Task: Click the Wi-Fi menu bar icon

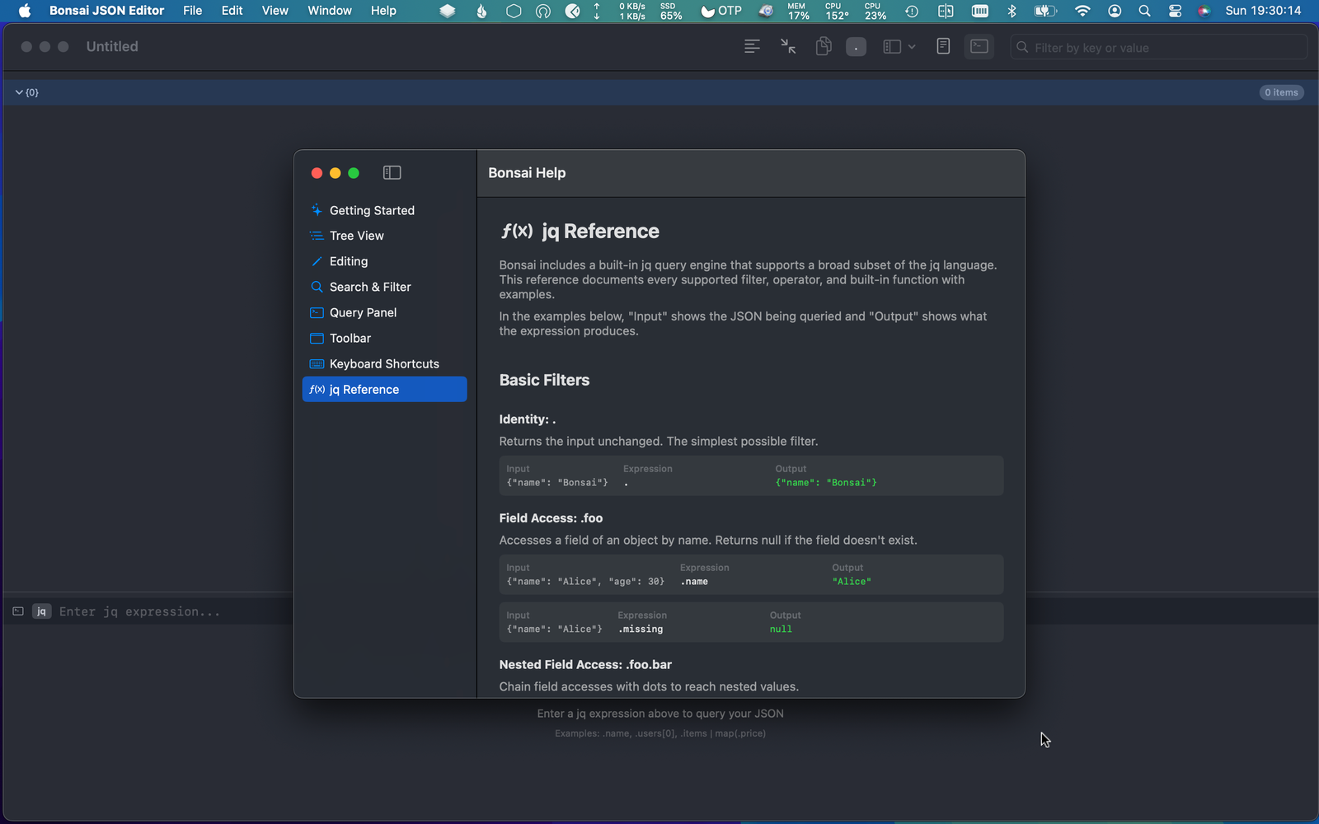Action: coord(1082,11)
